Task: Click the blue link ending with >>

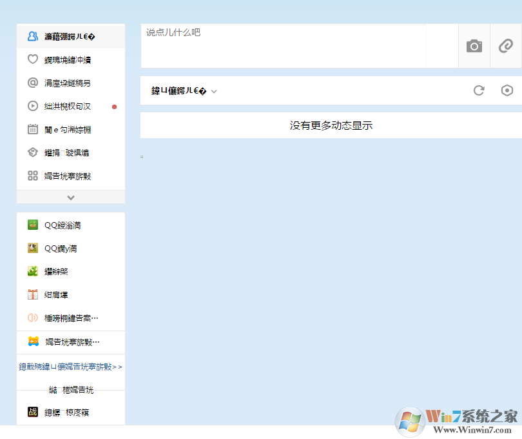Action: [71, 367]
